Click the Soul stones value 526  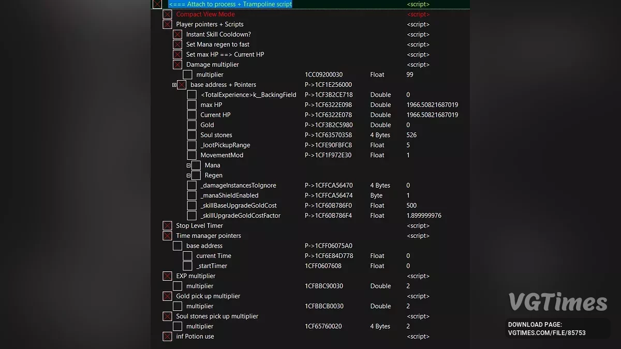tap(411, 135)
